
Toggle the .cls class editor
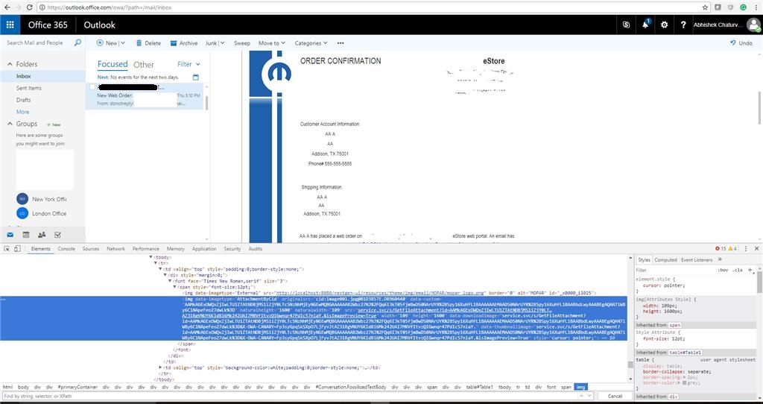738,270
